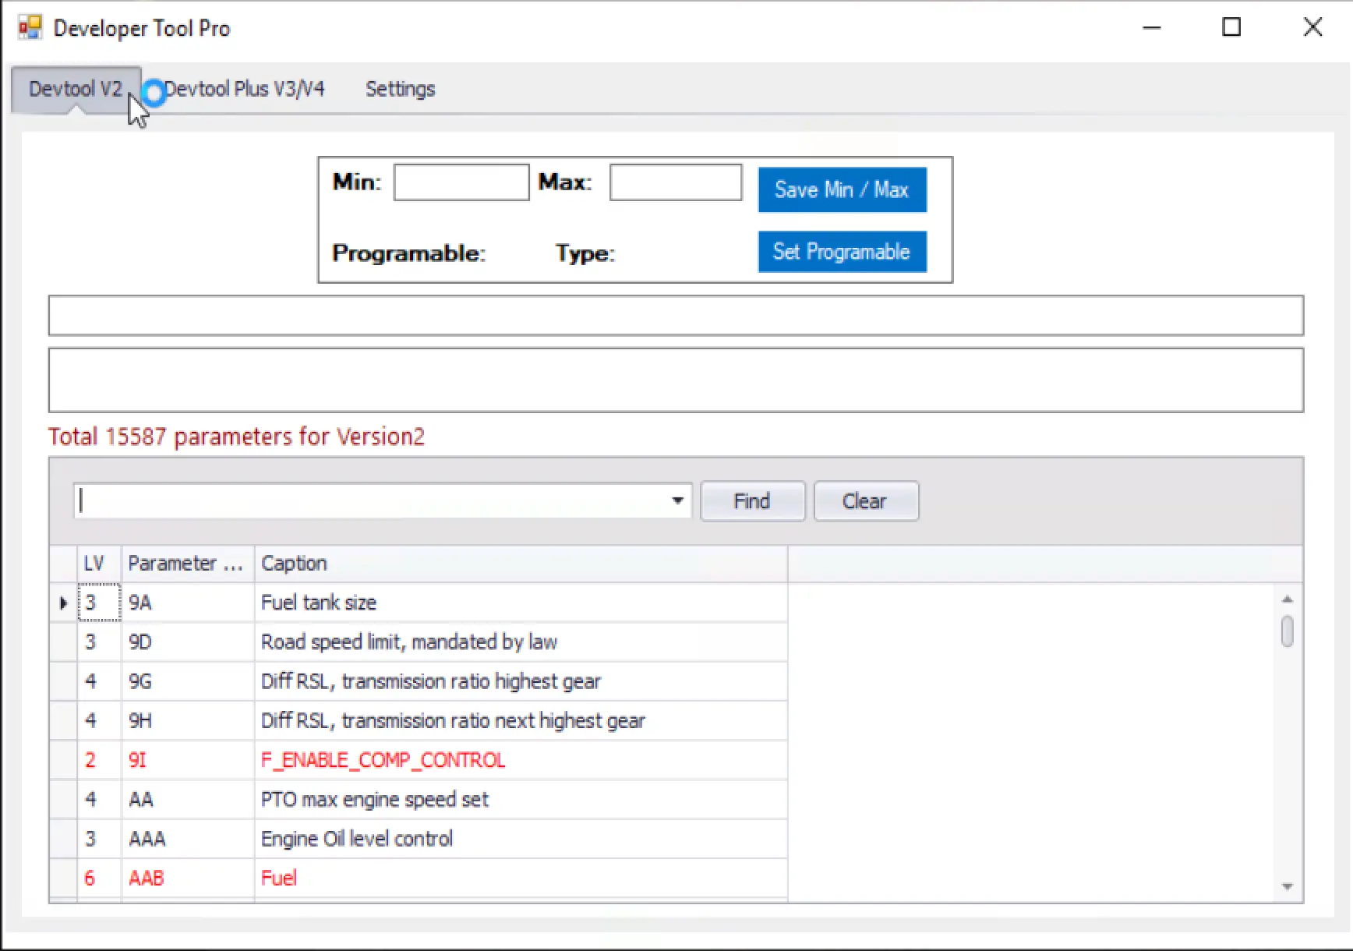
Task: Click the scroll down arrow in parameter list
Action: tap(1287, 886)
